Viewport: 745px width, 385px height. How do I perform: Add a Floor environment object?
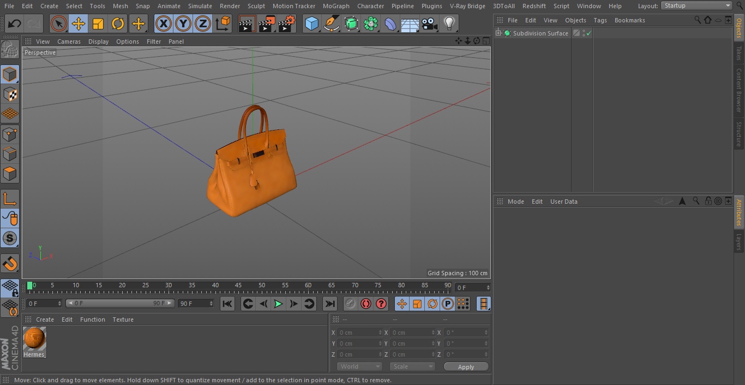click(x=410, y=23)
